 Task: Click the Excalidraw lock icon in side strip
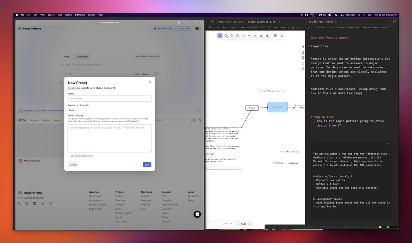coord(303,63)
